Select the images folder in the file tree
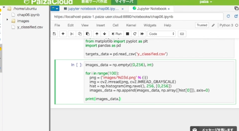 23,21
